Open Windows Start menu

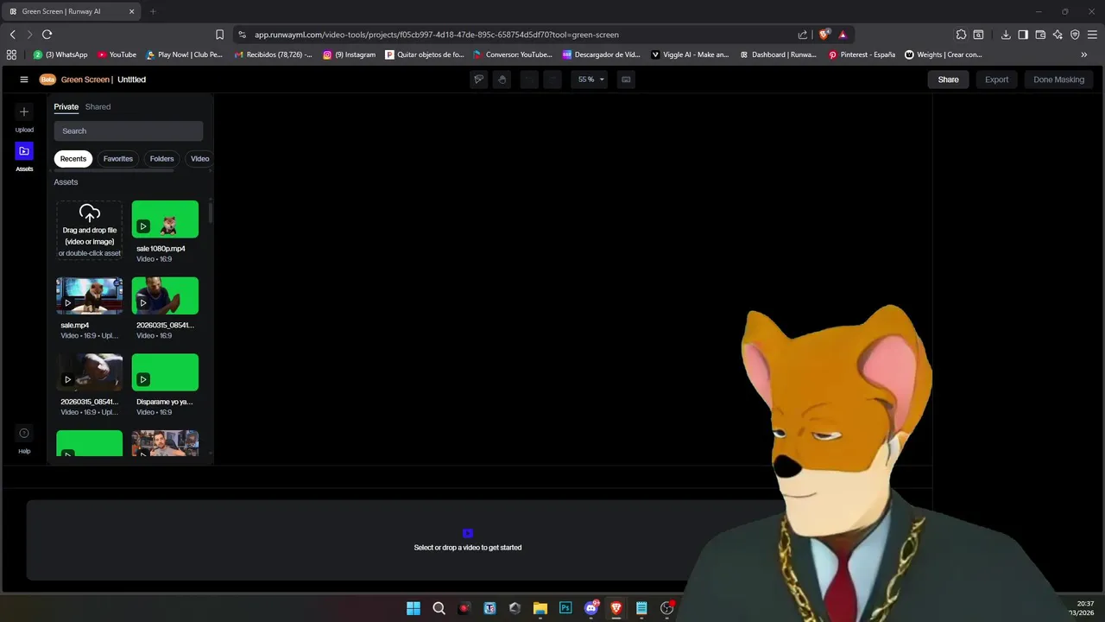414,608
